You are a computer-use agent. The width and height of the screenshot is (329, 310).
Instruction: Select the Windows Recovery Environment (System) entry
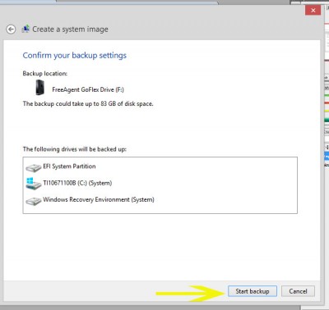click(x=99, y=199)
